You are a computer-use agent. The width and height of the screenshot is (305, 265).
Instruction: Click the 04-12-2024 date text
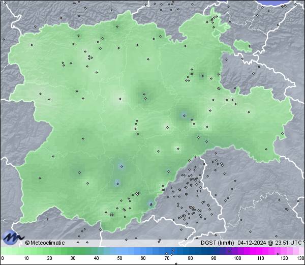(x=252, y=243)
